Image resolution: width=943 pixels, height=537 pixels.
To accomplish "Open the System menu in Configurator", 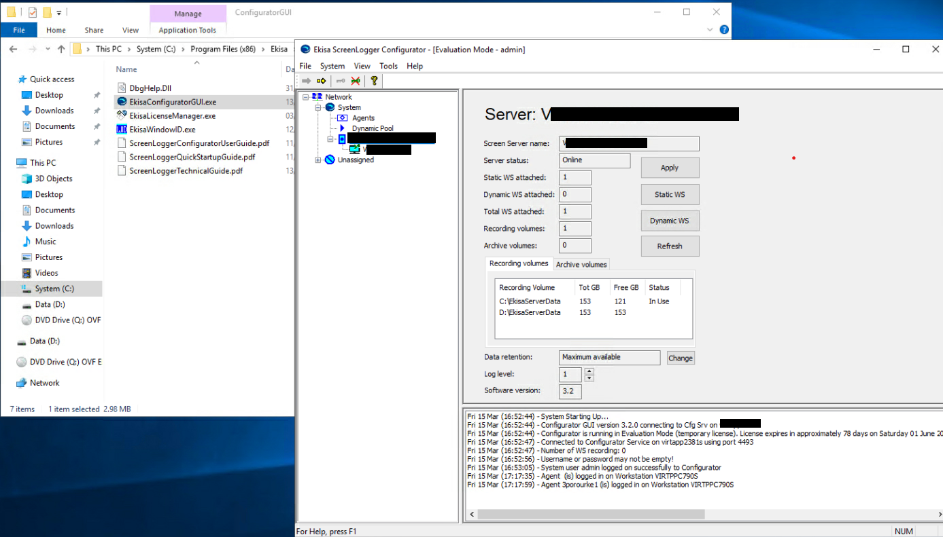I will [x=332, y=66].
